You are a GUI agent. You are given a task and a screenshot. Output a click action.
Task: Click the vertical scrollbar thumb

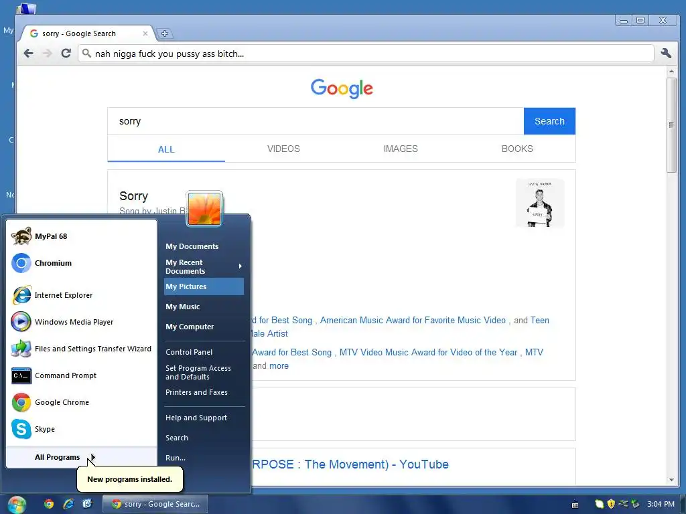point(671,125)
